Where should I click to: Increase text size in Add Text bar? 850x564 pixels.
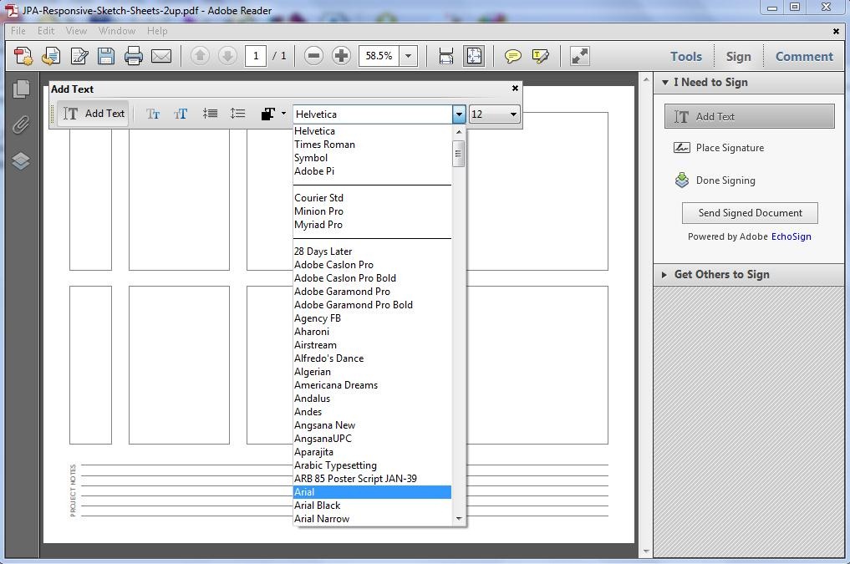coord(181,114)
